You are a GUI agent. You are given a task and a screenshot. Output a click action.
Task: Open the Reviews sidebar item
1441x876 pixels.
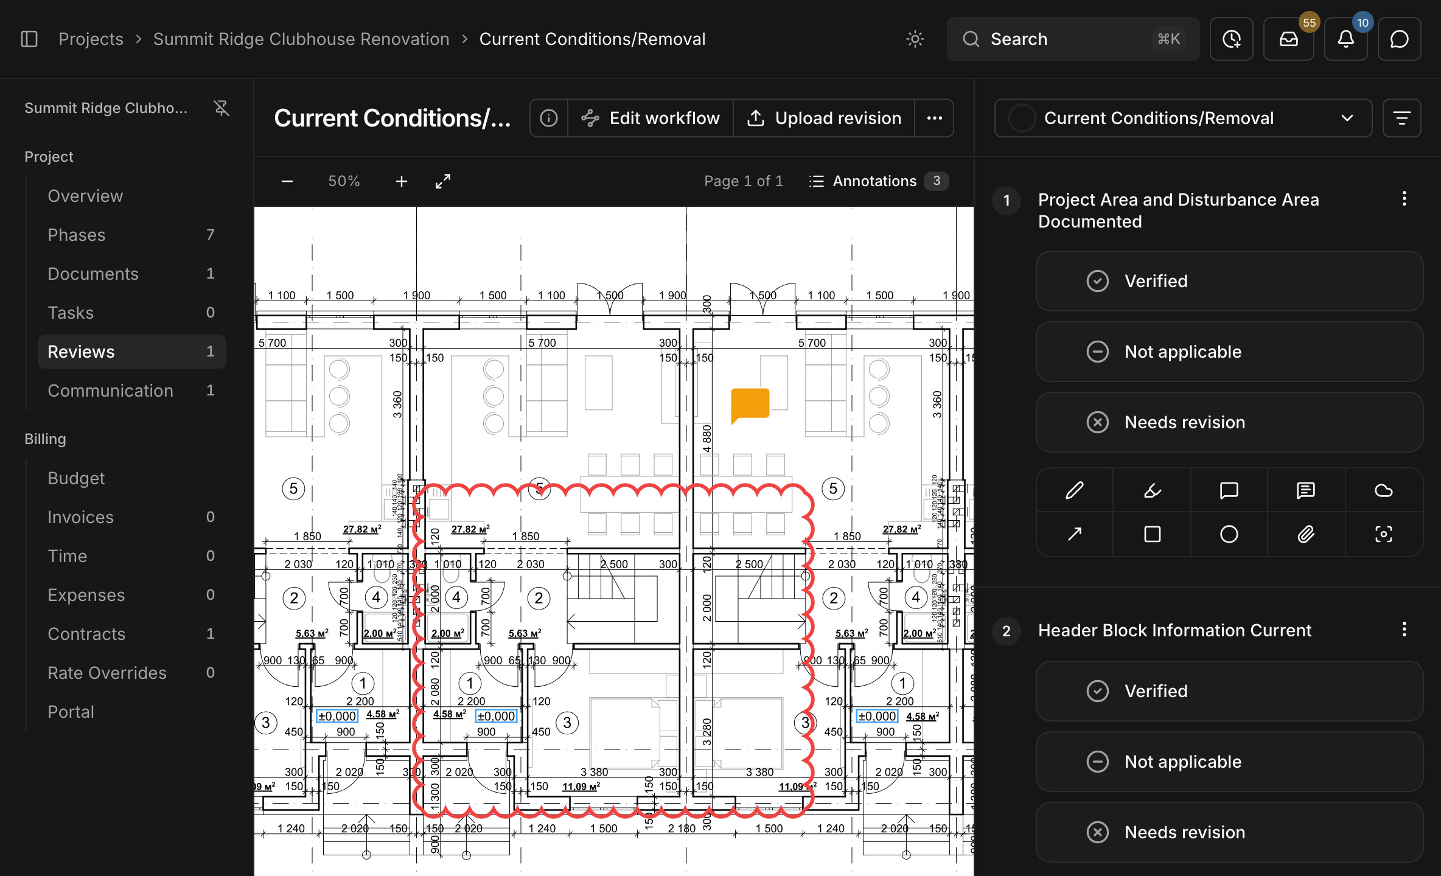(131, 352)
